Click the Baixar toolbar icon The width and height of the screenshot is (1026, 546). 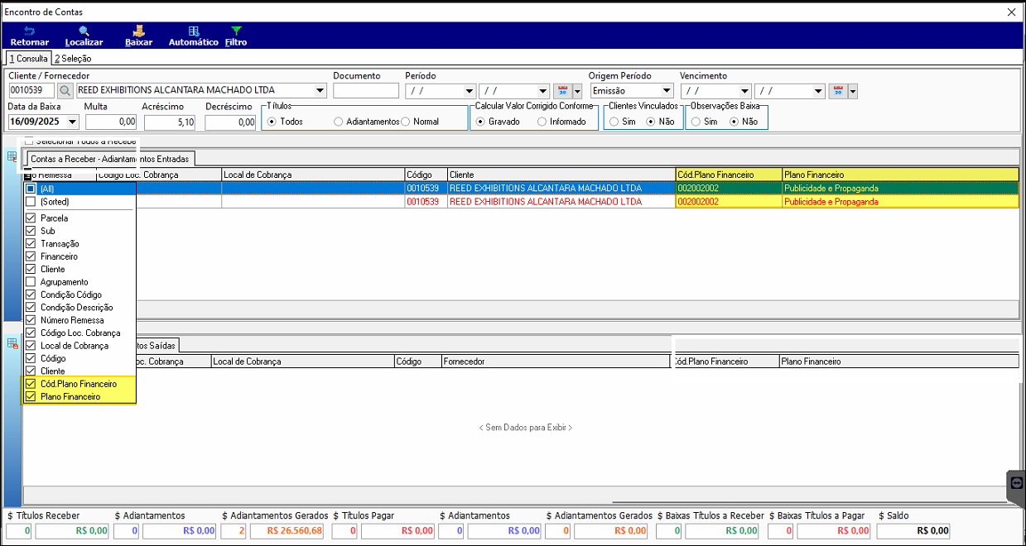[x=138, y=31]
